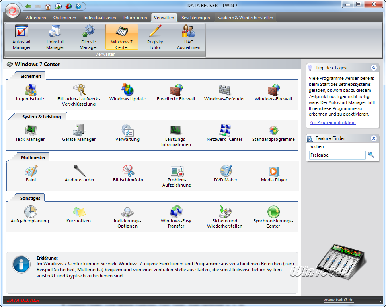Viewport: 386px width, 307px height.
Task: Open the Geräte-Manager
Action: (79, 133)
